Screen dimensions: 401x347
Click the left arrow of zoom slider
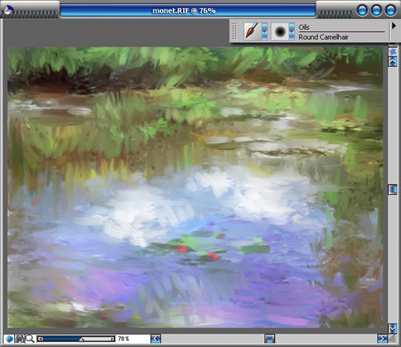[40, 339]
